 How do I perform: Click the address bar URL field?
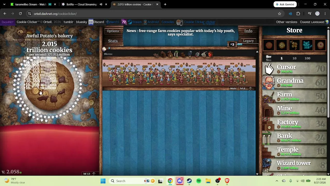152,14
